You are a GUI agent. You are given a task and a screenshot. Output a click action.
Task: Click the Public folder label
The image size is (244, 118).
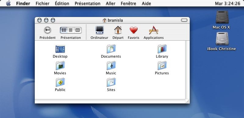point(60,90)
